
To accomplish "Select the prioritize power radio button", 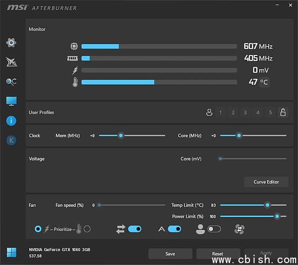I will click(x=38, y=229).
